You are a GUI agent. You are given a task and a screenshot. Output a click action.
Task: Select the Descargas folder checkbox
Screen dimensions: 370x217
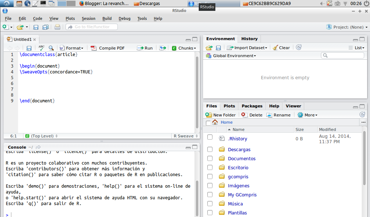(x=210, y=149)
